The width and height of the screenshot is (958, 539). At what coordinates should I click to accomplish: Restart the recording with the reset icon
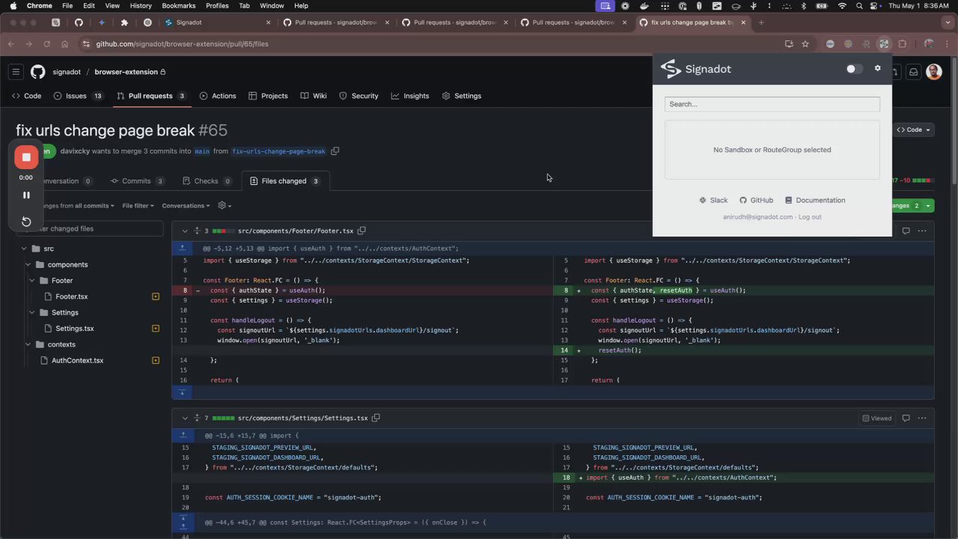click(26, 222)
